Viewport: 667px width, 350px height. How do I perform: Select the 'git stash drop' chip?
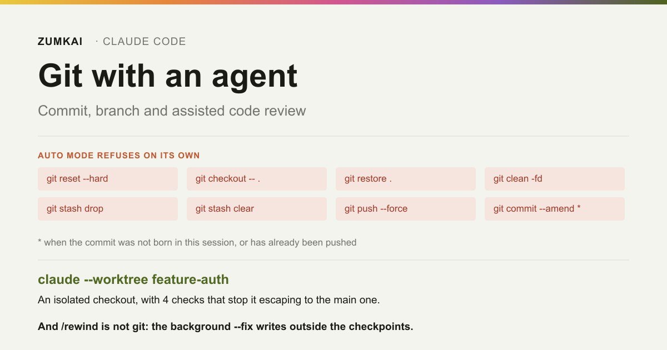[x=108, y=209]
